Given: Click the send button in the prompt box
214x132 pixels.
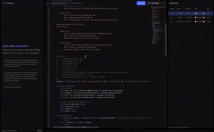Looking at the screenshot, I should point(40,131).
